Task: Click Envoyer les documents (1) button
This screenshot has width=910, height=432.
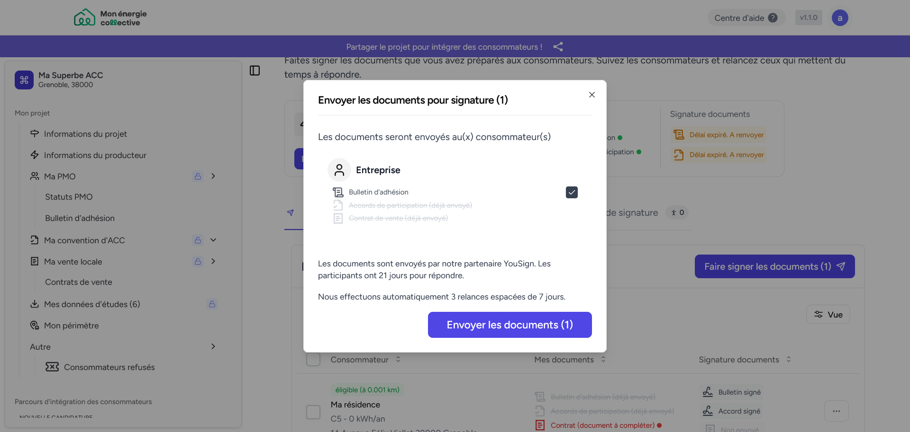Action: tap(510, 325)
